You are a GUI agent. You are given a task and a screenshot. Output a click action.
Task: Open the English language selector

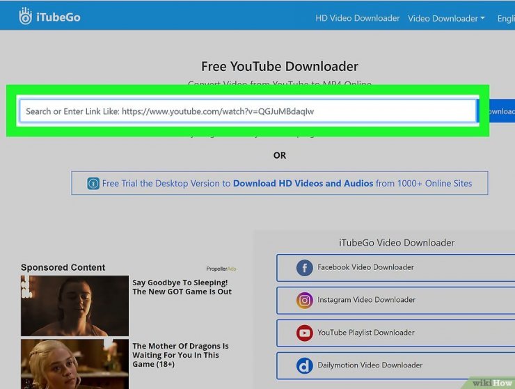(506, 18)
